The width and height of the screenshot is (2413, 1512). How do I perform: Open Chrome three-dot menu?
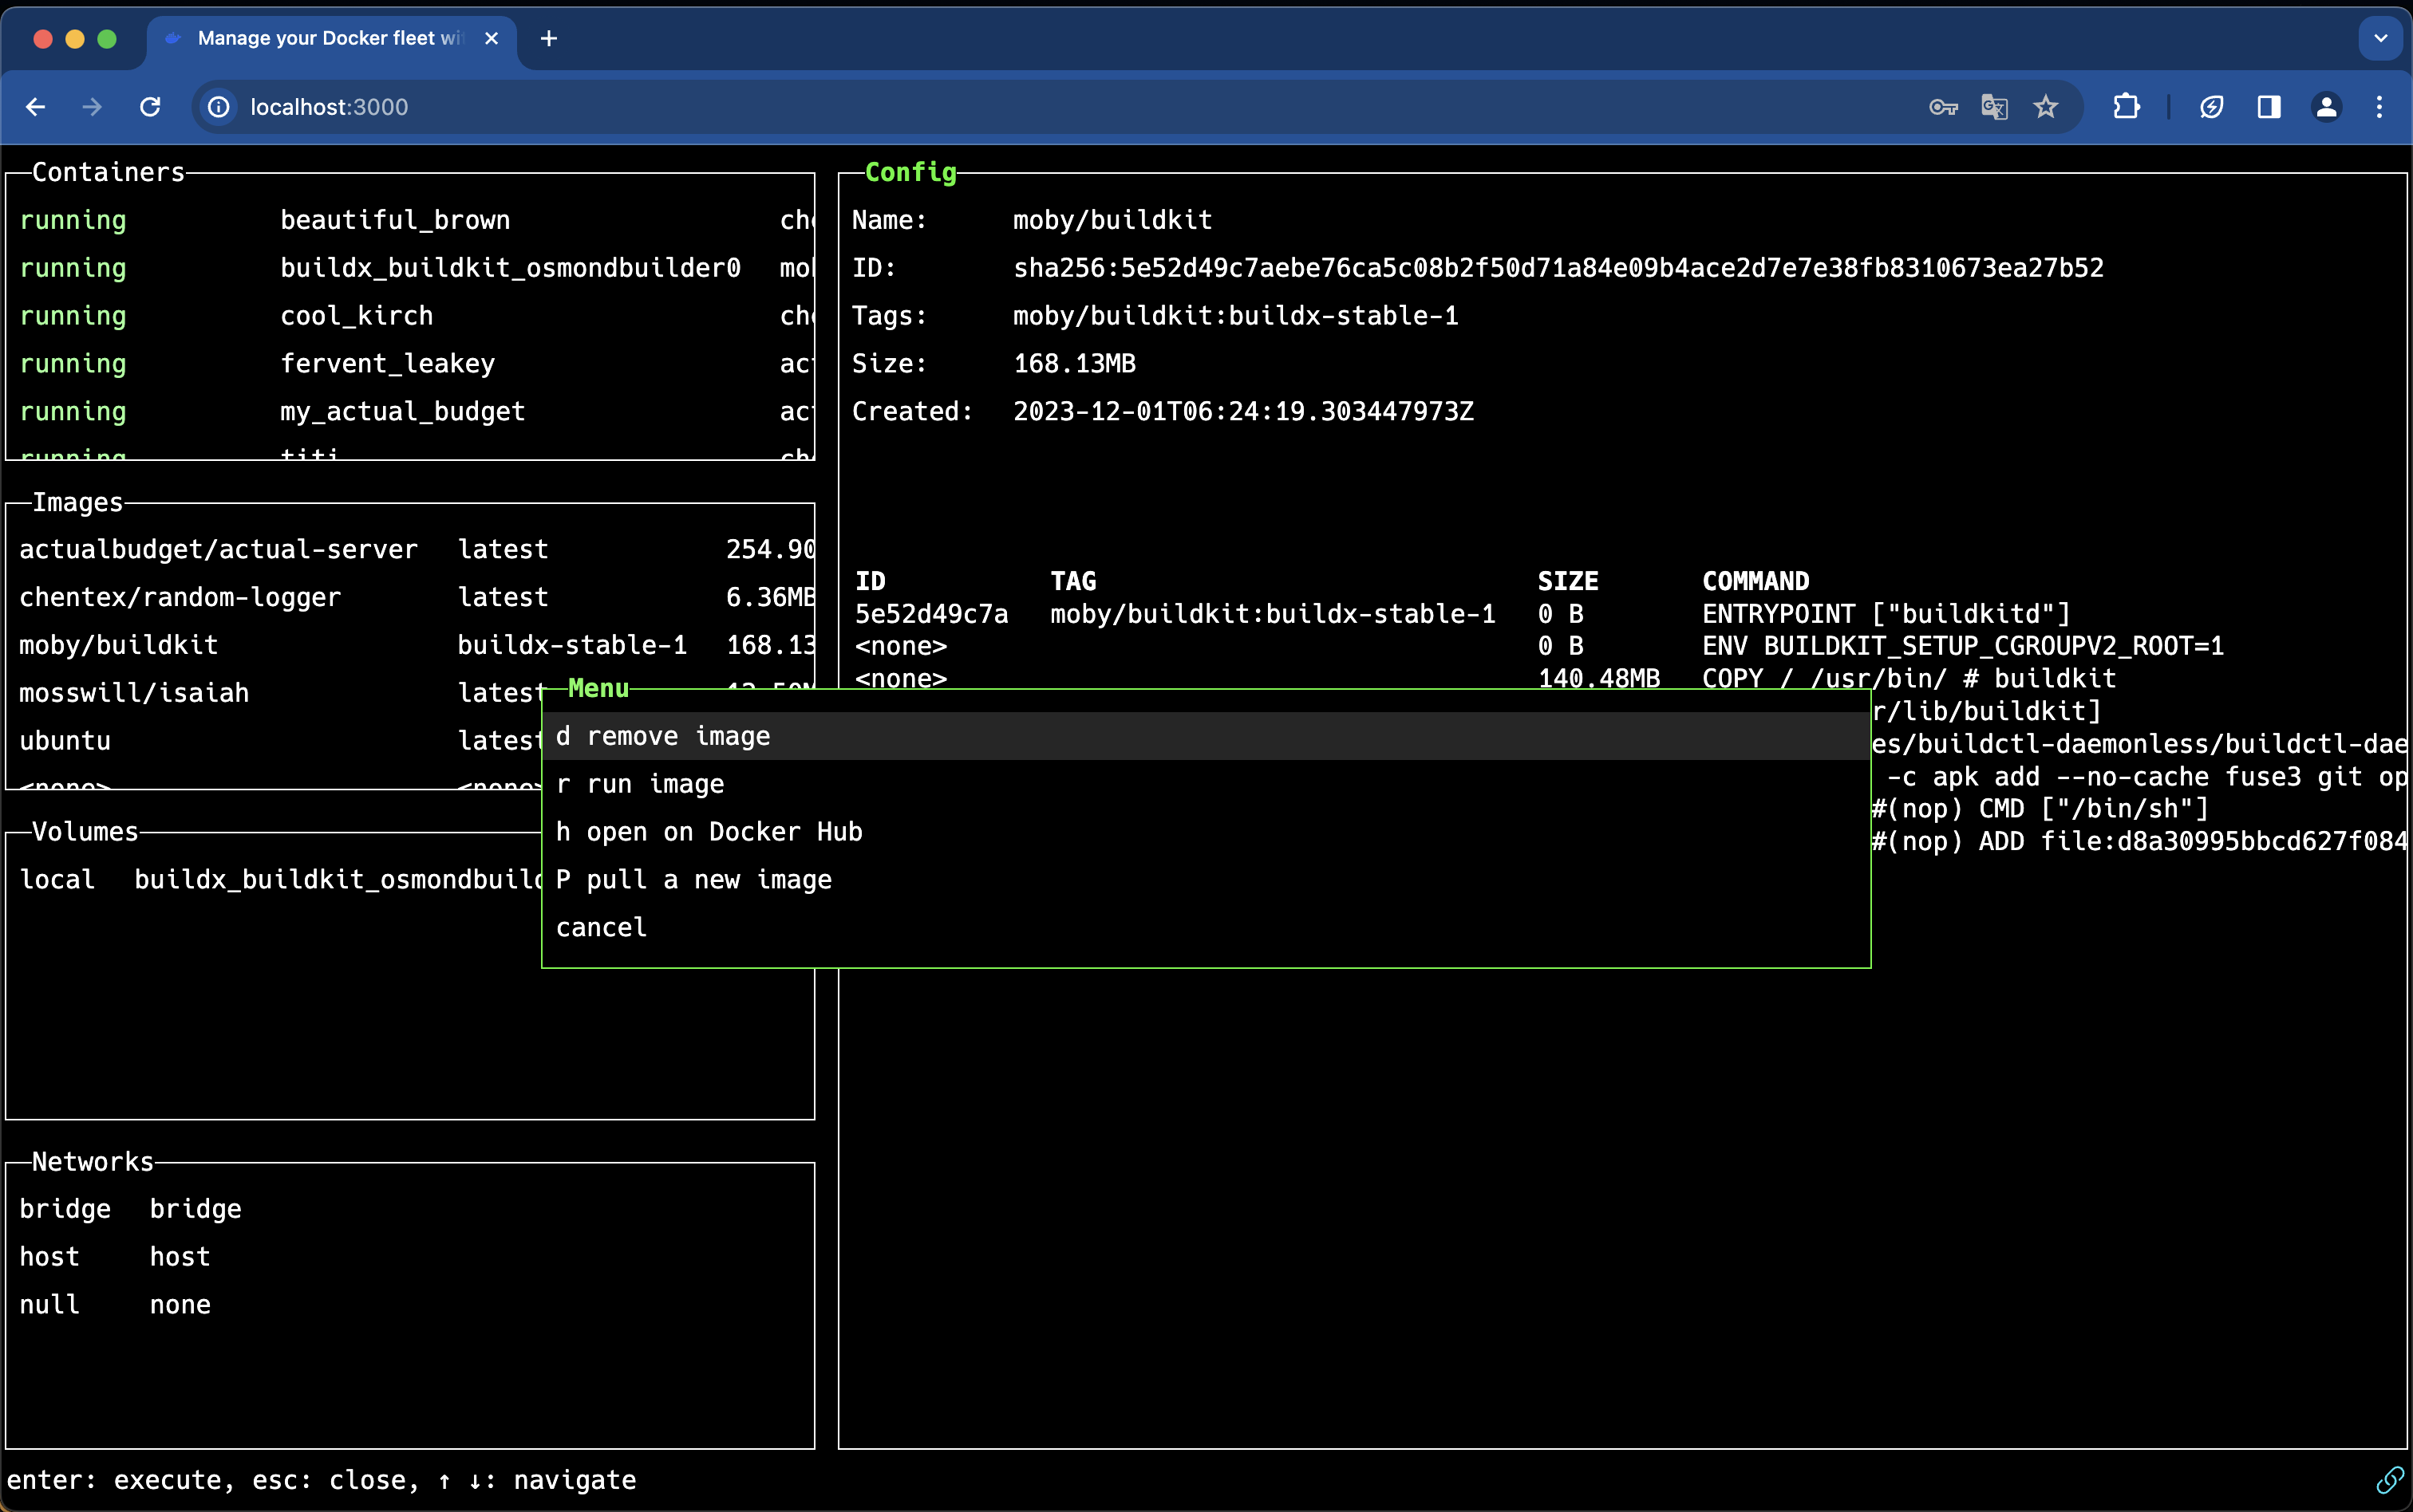pyautogui.click(x=2380, y=107)
